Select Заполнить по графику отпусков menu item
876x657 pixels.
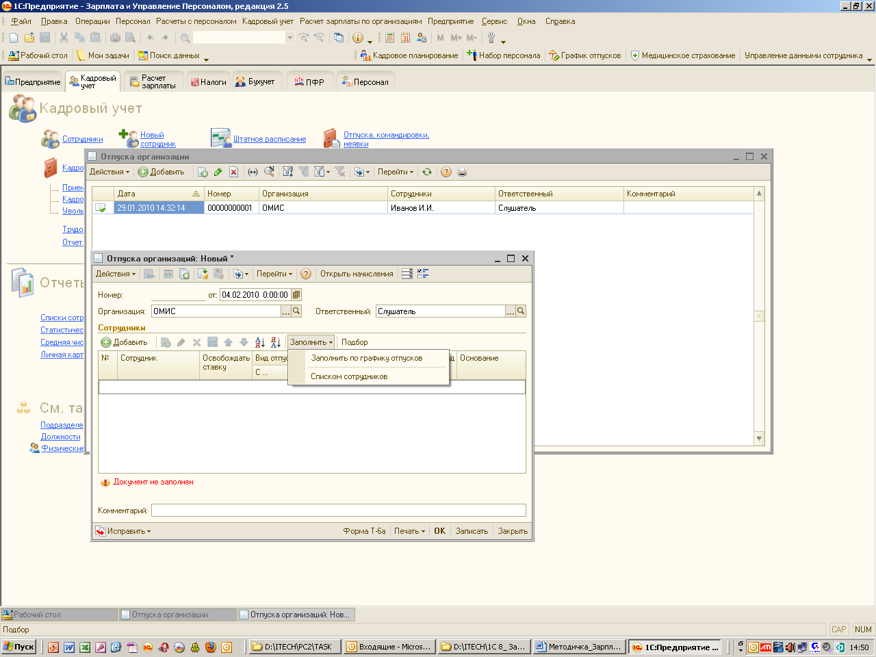tap(367, 358)
